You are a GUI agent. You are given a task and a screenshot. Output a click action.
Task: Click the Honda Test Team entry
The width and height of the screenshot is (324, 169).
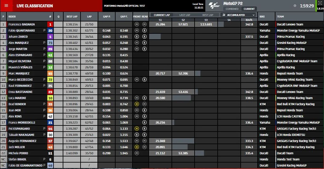288,159
